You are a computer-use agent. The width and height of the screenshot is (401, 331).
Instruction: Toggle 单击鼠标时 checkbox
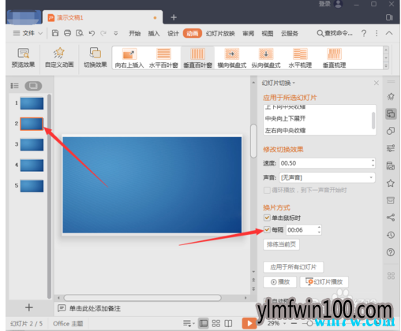tap(267, 218)
